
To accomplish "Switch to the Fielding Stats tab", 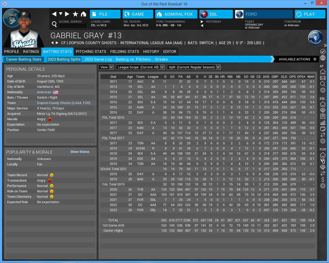I will (124, 52).
